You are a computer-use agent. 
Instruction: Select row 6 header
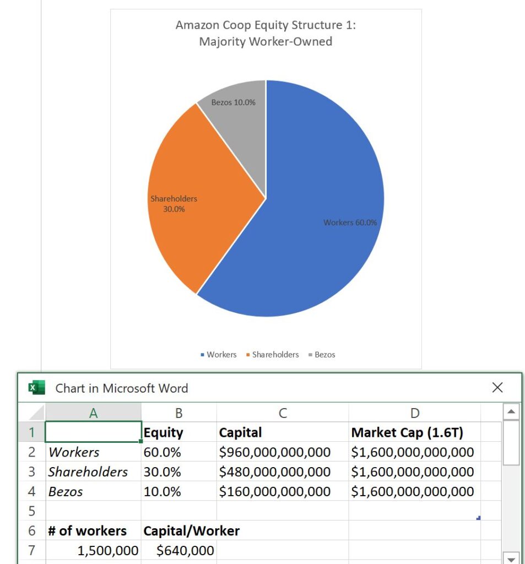(x=31, y=530)
